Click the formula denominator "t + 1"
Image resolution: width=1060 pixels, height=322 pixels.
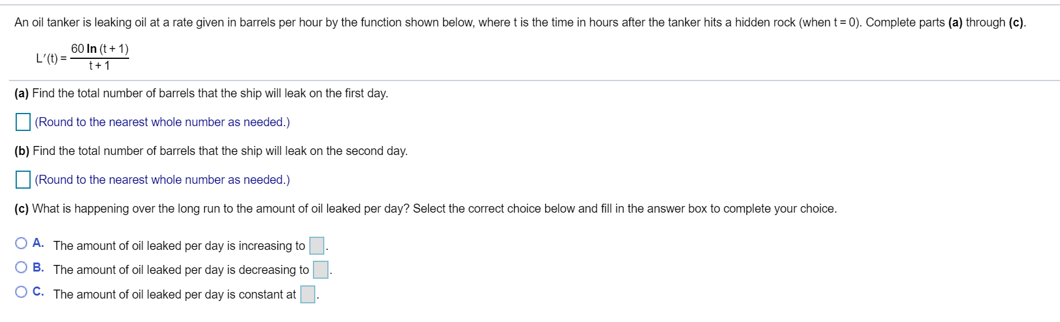(x=99, y=65)
